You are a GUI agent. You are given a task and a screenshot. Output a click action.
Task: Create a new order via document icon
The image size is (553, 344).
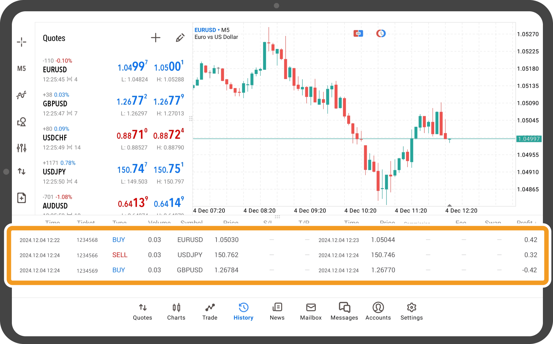[x=22, y=198]
